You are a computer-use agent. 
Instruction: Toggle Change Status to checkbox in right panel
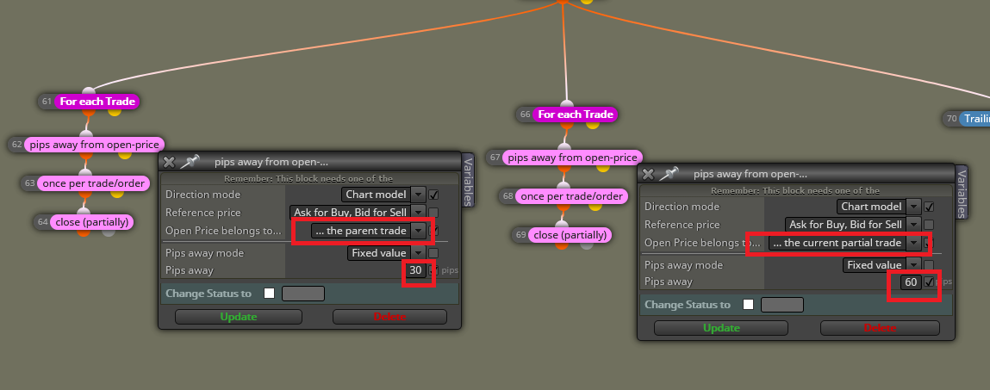click(x=748, y=305)
